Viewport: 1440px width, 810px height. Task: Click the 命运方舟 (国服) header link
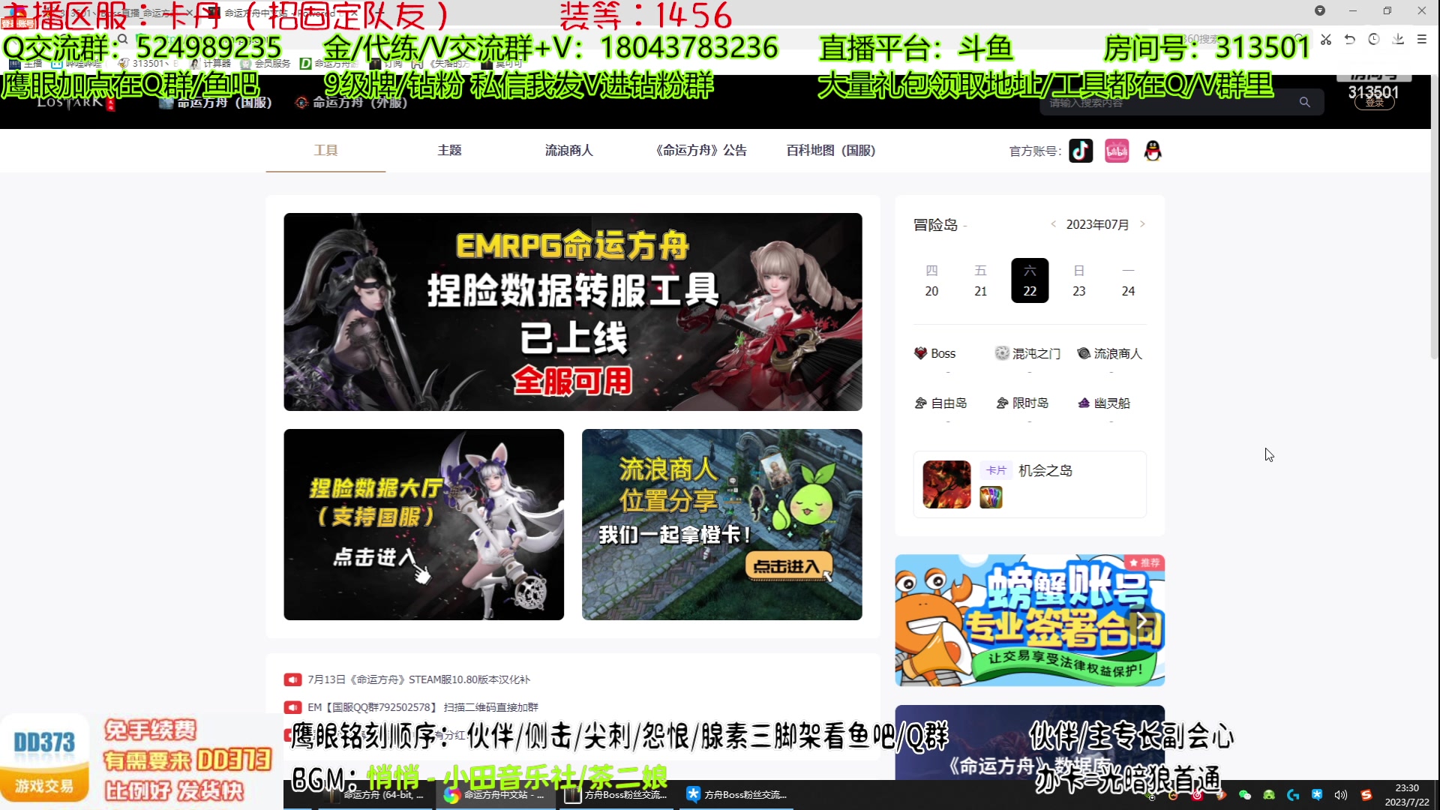point(216,103)
